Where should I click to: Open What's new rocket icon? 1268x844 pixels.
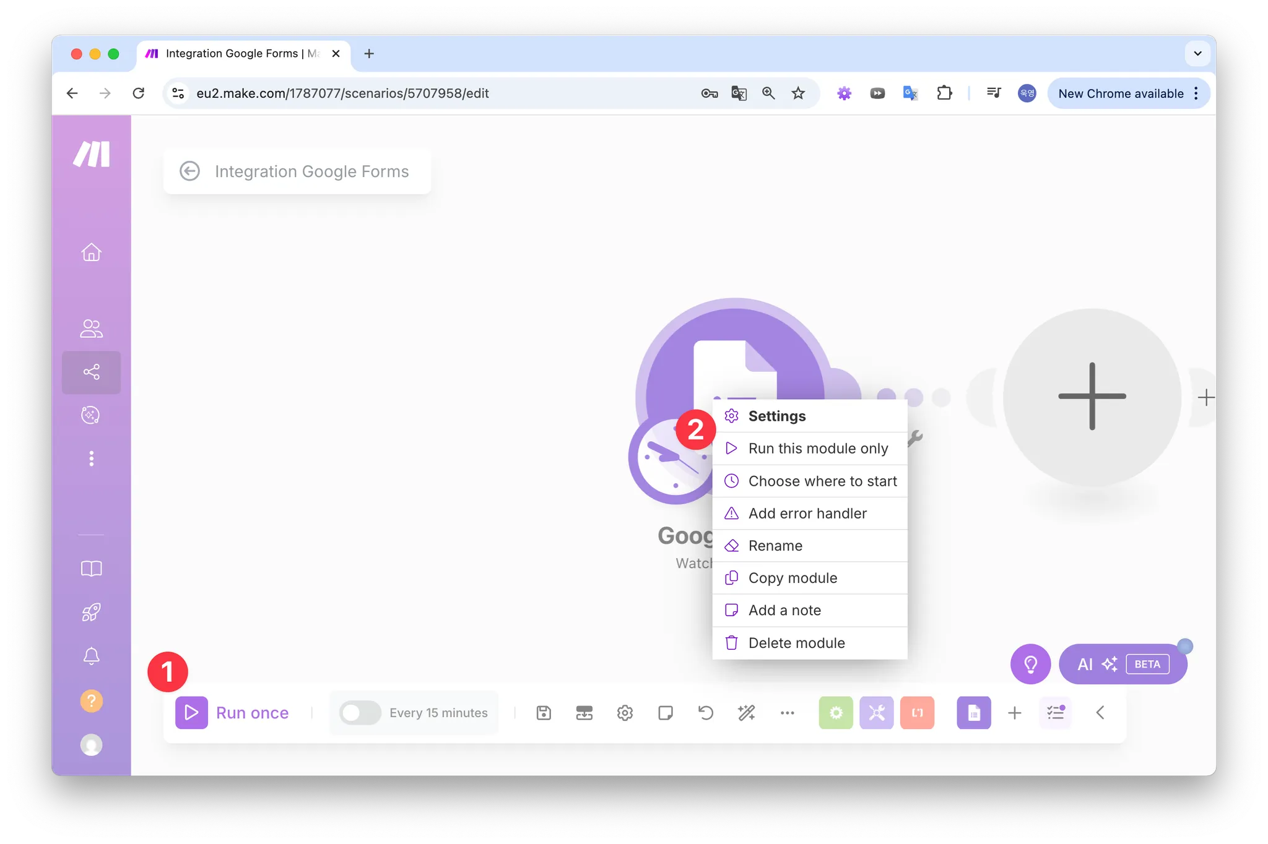pyautogui.click(x=91, y=613)
